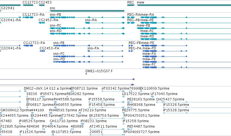Click the RE06282.5prime EST label
The width and height of the screenshot is (231, 136).
pyautogui.click(x=80, y=94)
